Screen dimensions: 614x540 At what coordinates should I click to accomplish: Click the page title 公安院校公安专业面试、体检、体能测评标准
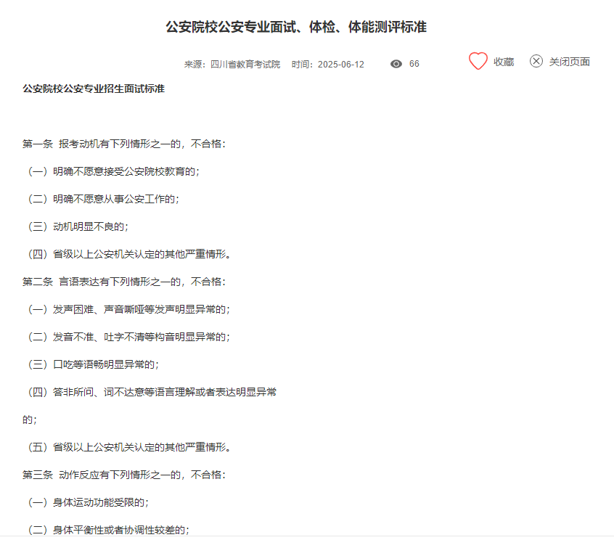[x=296, y=28]
